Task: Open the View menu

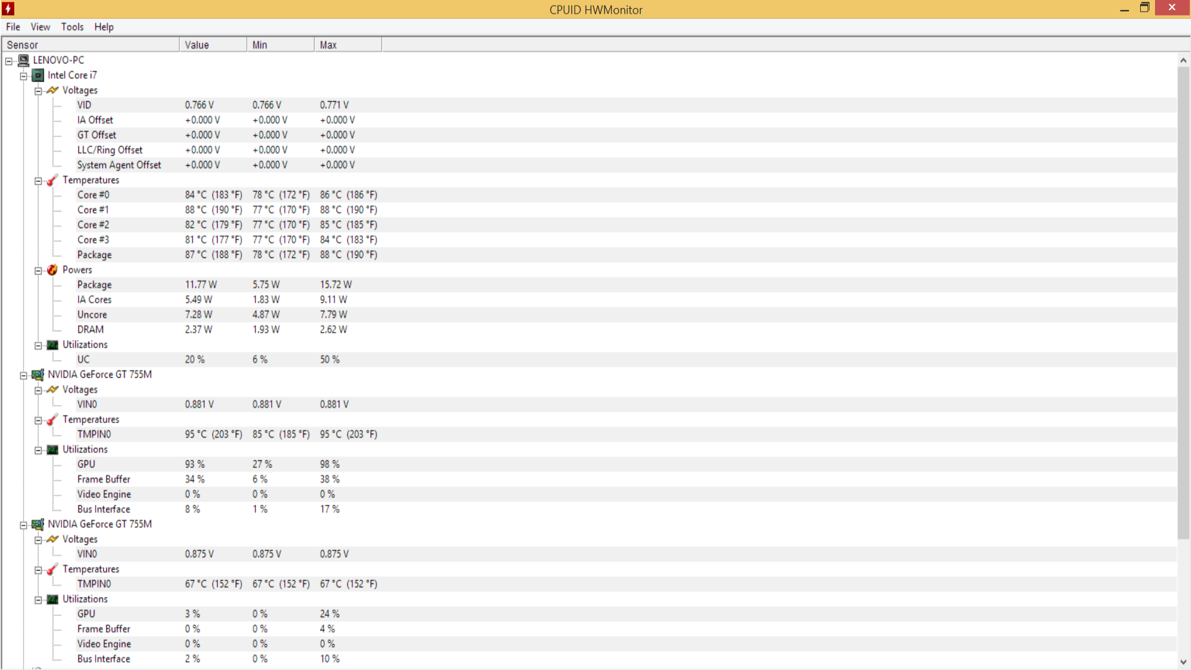Action: (x=40, y=27)
